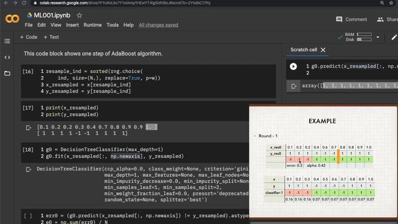Toggle editing mode pencil icon
Viewport: 398px width, 224px height.
coord(394,37)
